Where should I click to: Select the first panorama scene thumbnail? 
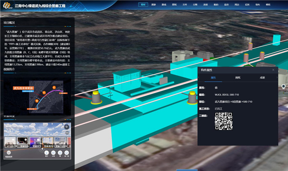[x=11, y=142]
